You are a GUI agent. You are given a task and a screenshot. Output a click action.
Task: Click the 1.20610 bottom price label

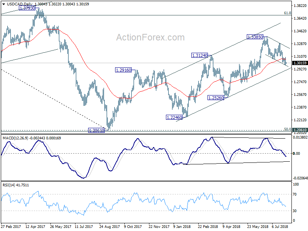pyautogui.click(x=97, y=130)
